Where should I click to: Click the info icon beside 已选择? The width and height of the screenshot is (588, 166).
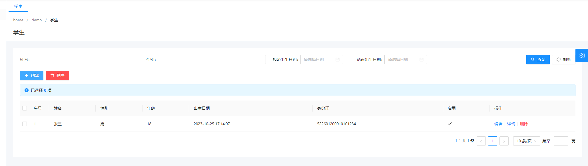(27, 90)
